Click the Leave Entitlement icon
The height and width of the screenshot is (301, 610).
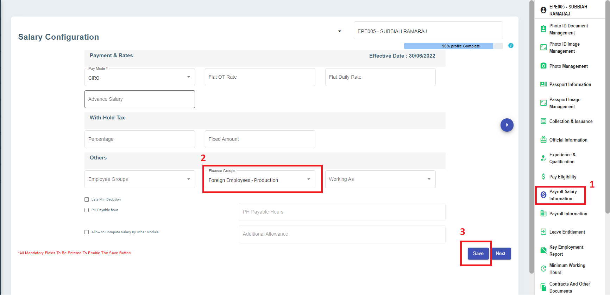coord(543,232)
